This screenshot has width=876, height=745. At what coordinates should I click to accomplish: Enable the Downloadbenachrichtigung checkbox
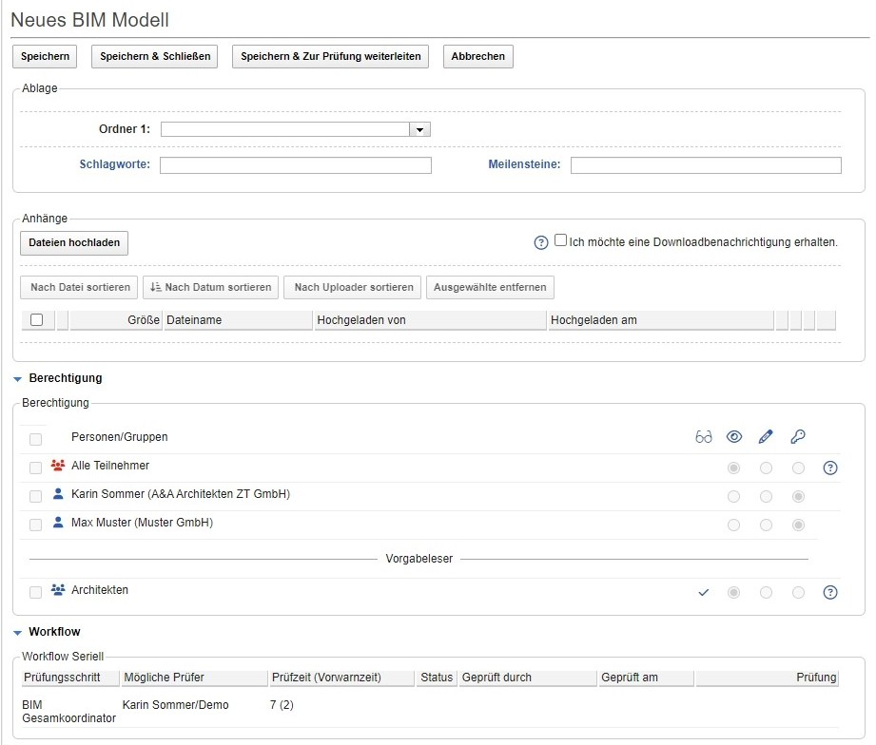click(560, 239)
